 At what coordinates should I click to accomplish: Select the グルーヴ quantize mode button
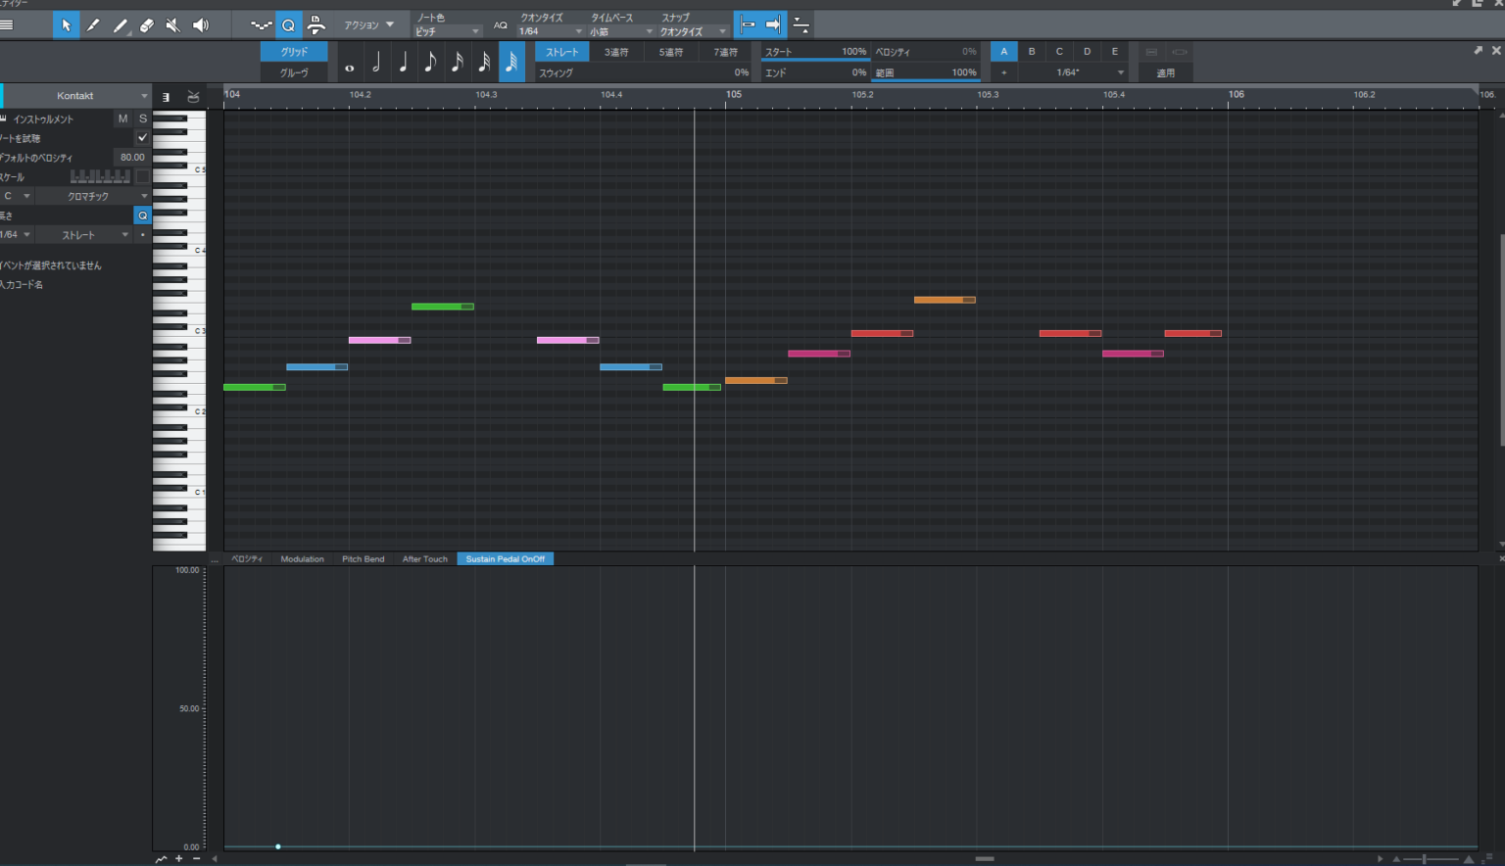point(294,73)
